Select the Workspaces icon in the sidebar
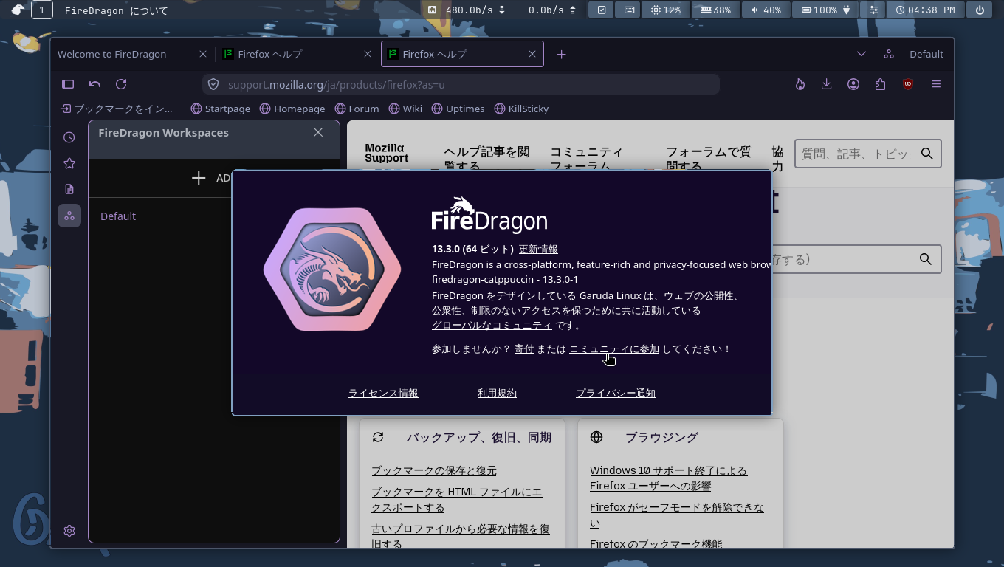Viewport: 1004px width, 567px height. pyautogui.click(x=69, y=216)
